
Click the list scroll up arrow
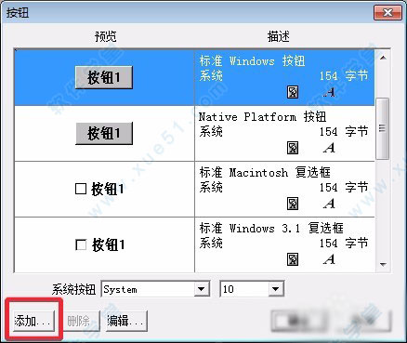click(x=383, y=58)
